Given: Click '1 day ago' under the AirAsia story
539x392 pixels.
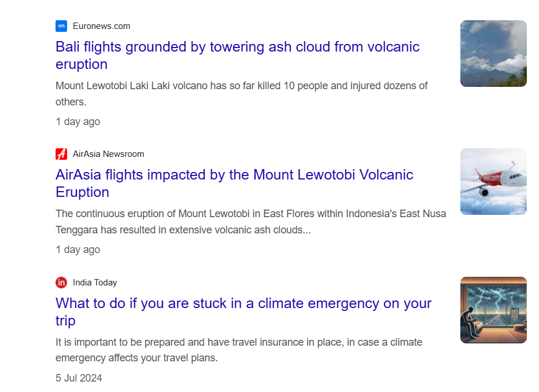Looking at the screenshot, I should 77,250.
